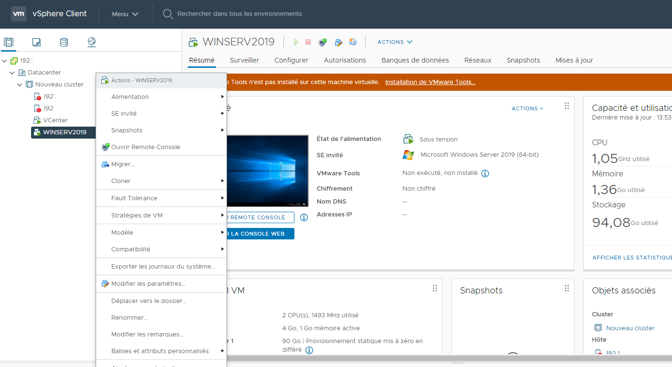Open the Autorisations tab
672x367 pixels.
345,60
